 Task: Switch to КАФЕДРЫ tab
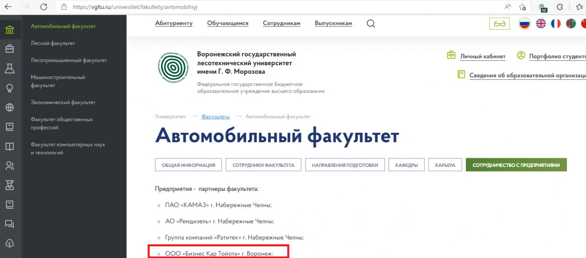406,165
